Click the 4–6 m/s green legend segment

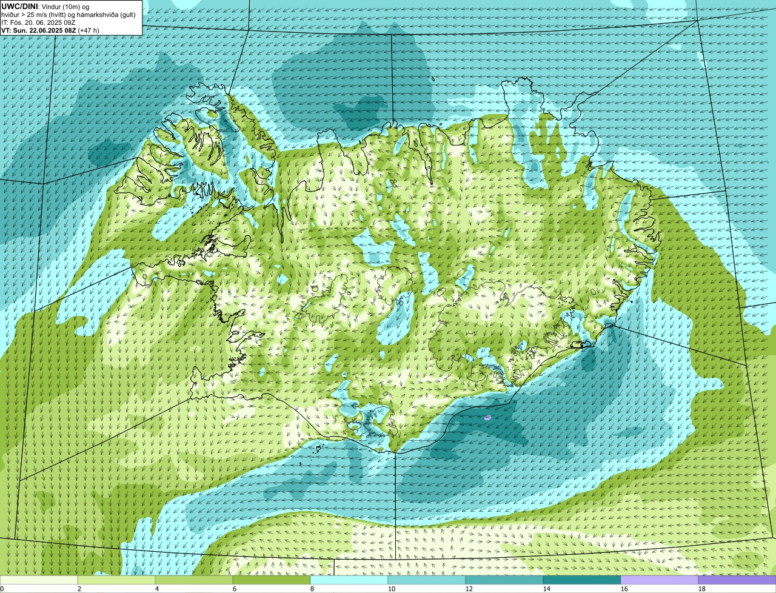(194, 580)
